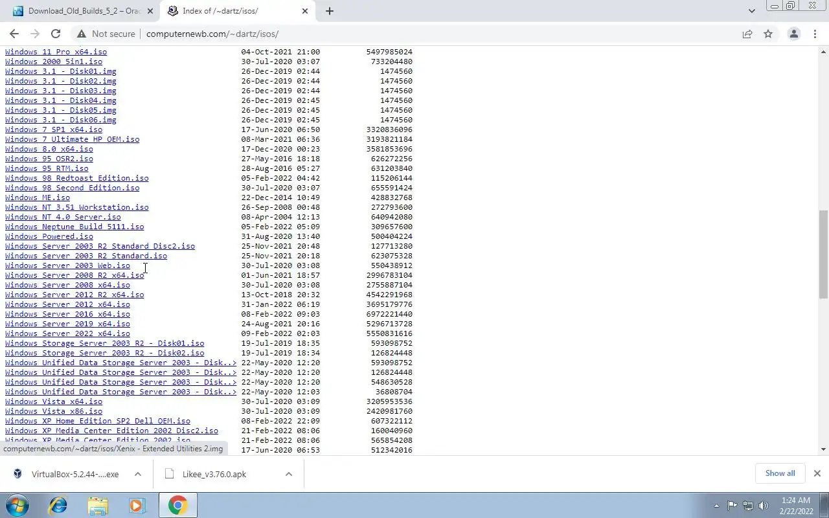Screen dimensions: 829x518
Task: Download Windows Server 2008 R2 x64.iso
Action: pyautogui.click(x=74, y=275)
